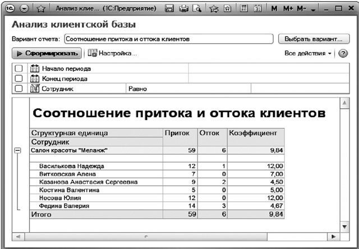Image resolution: width=359 pixels, height=249 pixels.
Task: Click the vertical scrollbar up arrow
Action: (344, 103)
